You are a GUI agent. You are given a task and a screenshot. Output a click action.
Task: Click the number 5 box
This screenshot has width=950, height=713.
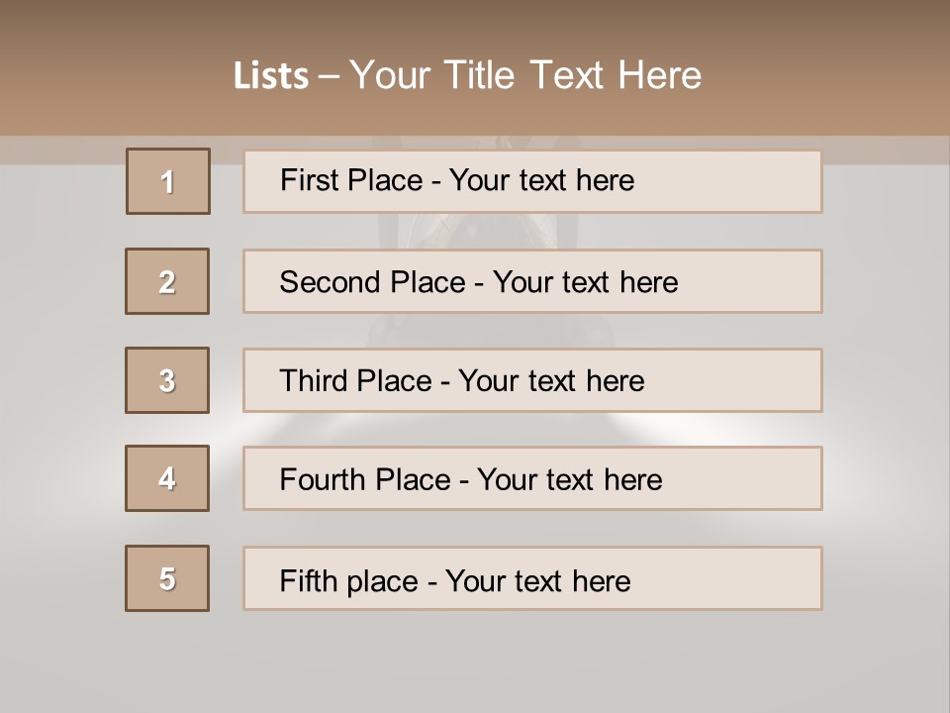pos(167,578)
